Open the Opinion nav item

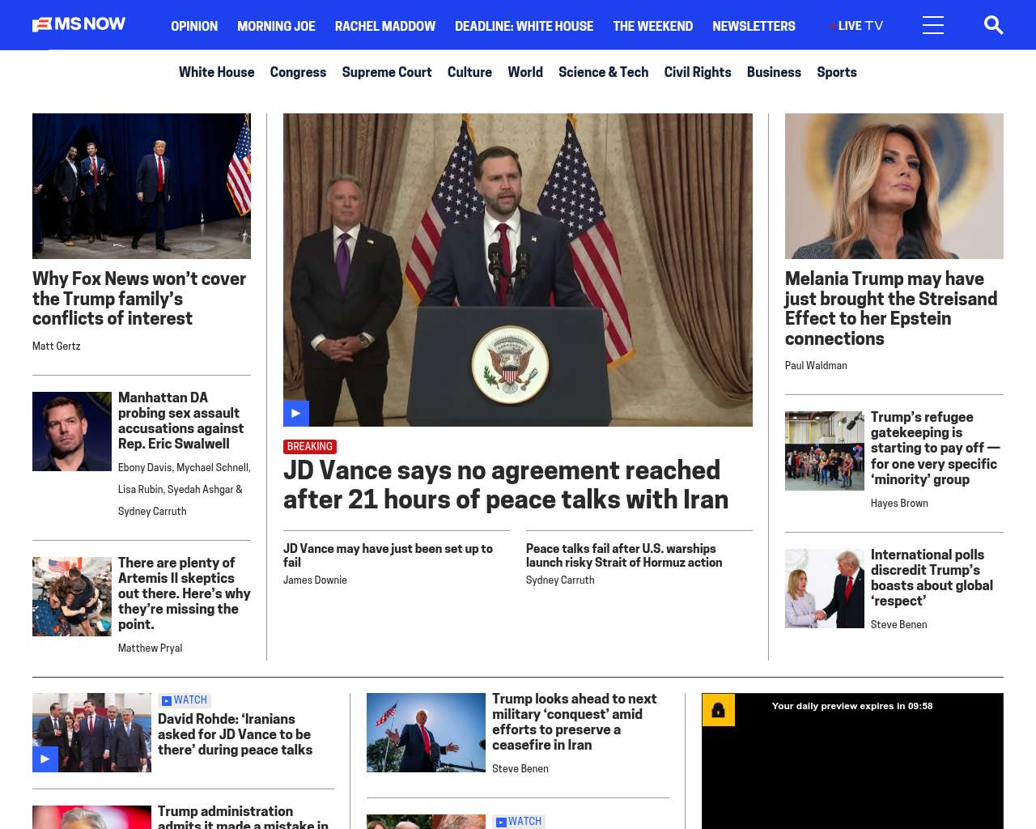(x=194, y=26)
